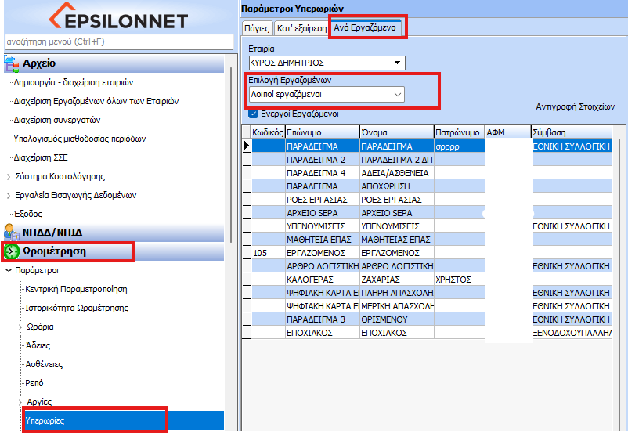This screenshot has height=433, width=628.
Task: Click the left menu vertical scrollbar
Action: point(231,154)
